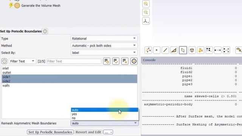Click the Type label text
This screenshot has width=242, height=136.
5,39
